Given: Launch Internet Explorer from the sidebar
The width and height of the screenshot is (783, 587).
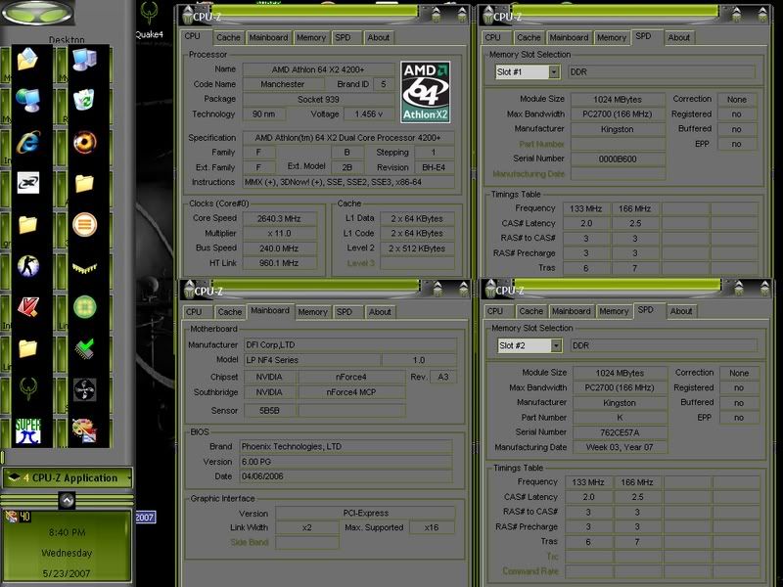Looking at the screenshot, I should pyautogui.click(x=27, y=142).
